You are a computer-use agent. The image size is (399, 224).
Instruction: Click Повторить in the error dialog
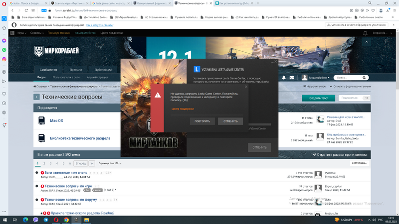(x=202, y=121)
